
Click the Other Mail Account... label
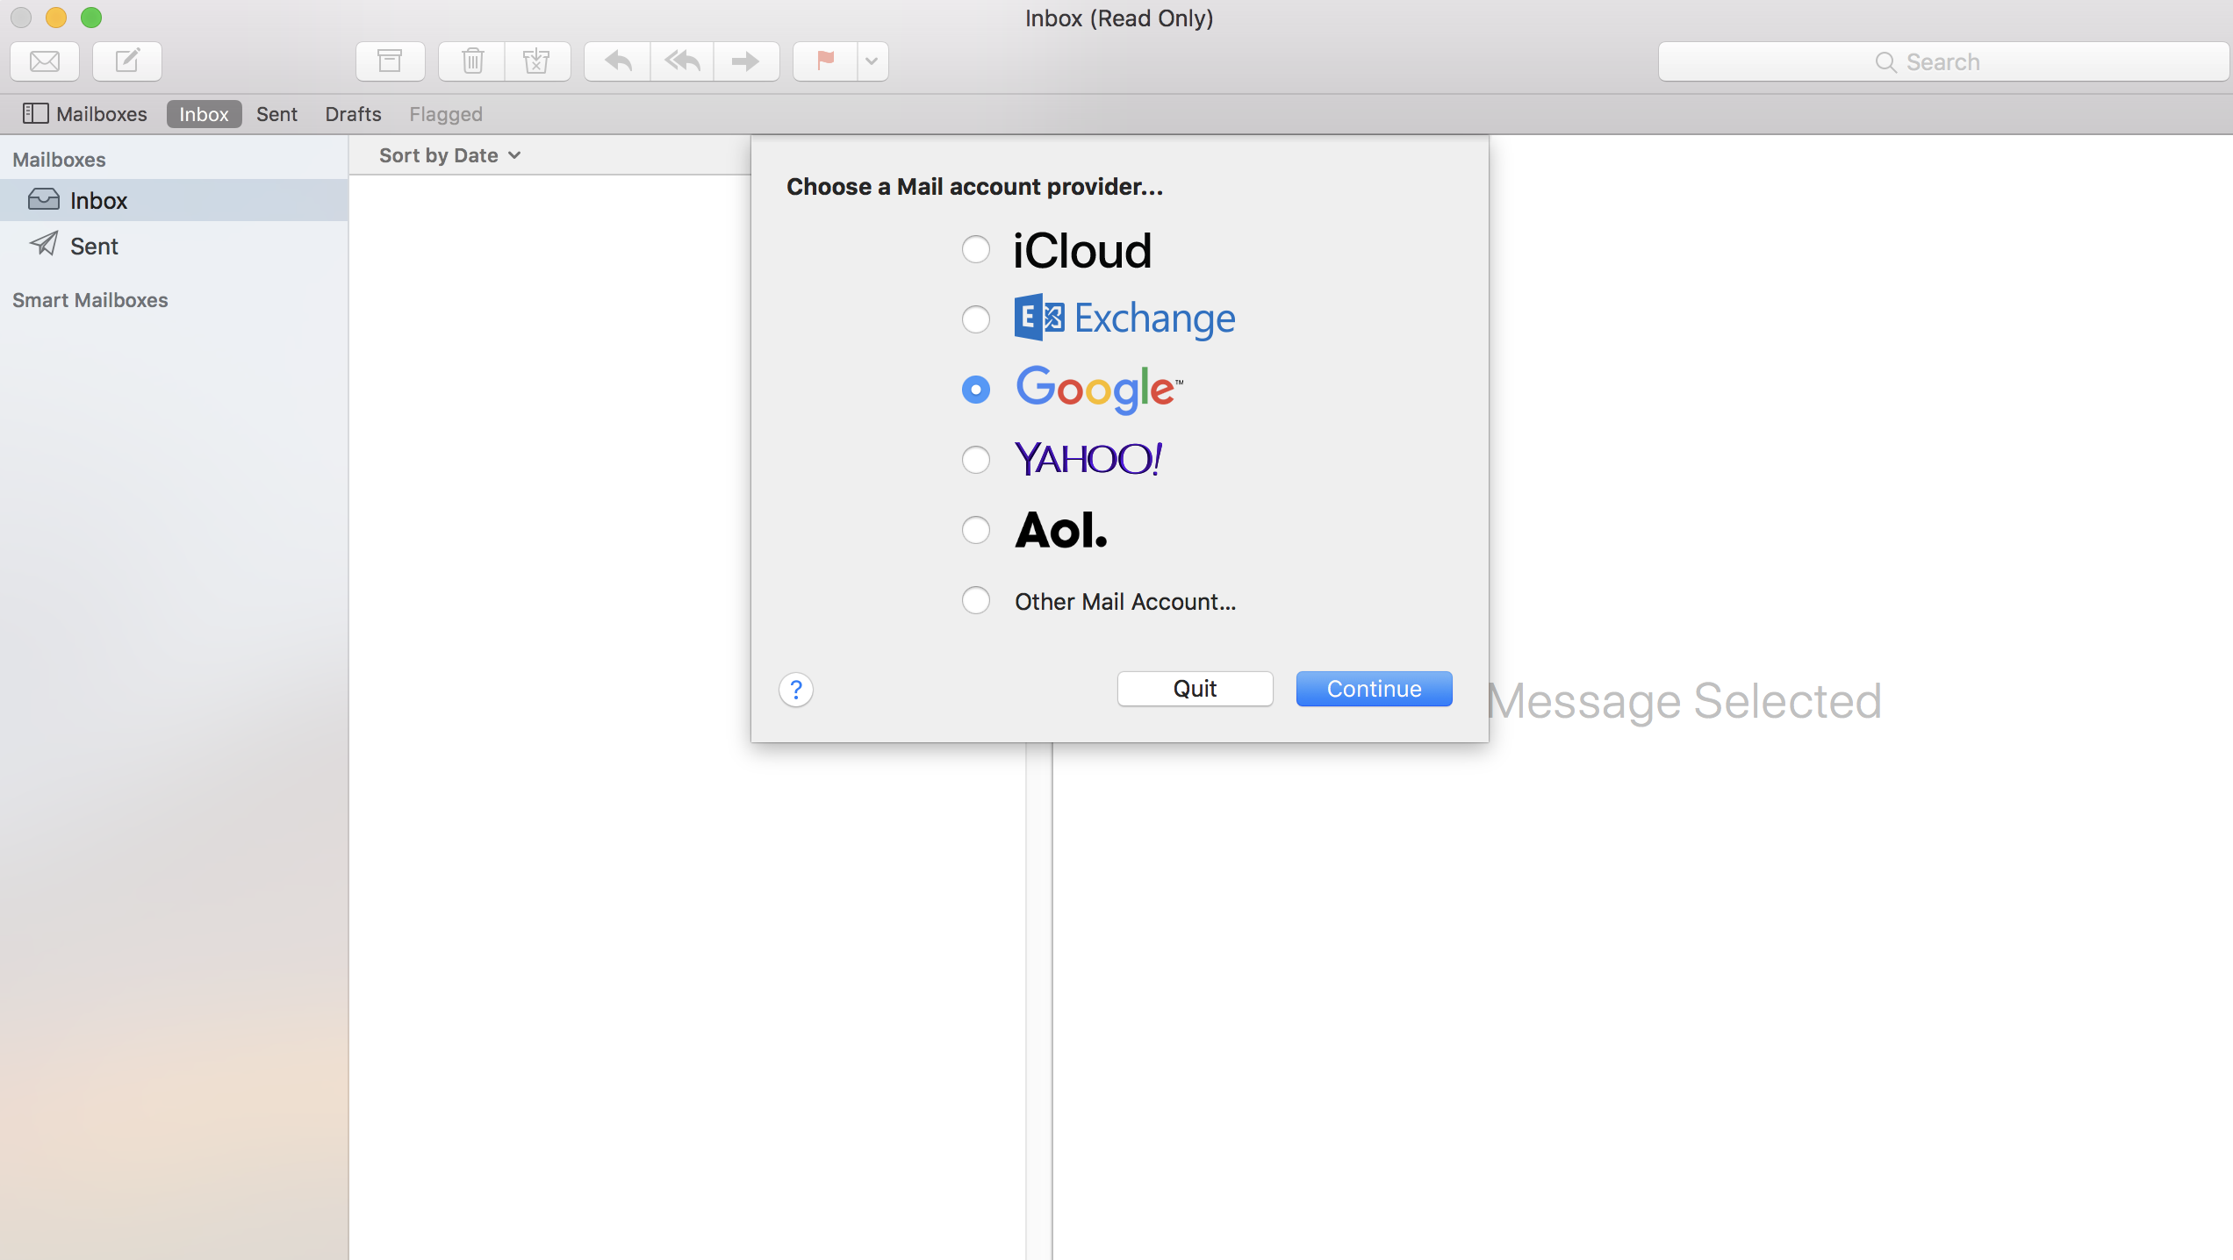tap(1125, 602)
